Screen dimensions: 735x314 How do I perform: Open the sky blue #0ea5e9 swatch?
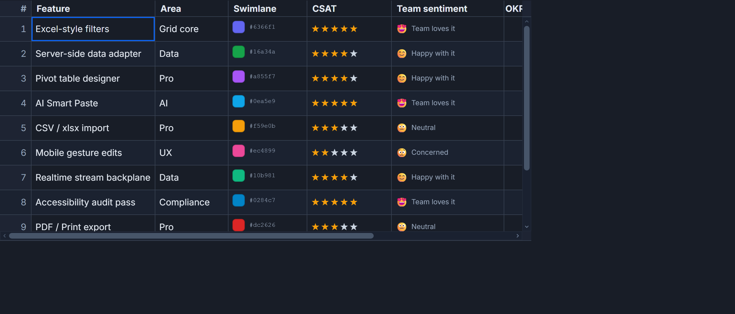(x=239, y=101)
